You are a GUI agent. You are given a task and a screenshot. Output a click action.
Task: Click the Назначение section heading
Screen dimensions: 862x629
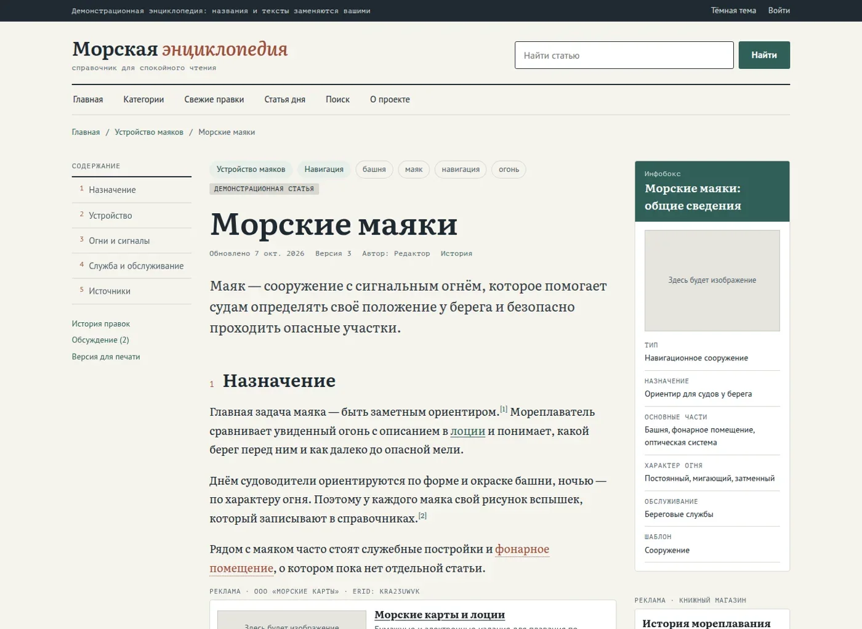click(279, 381)
